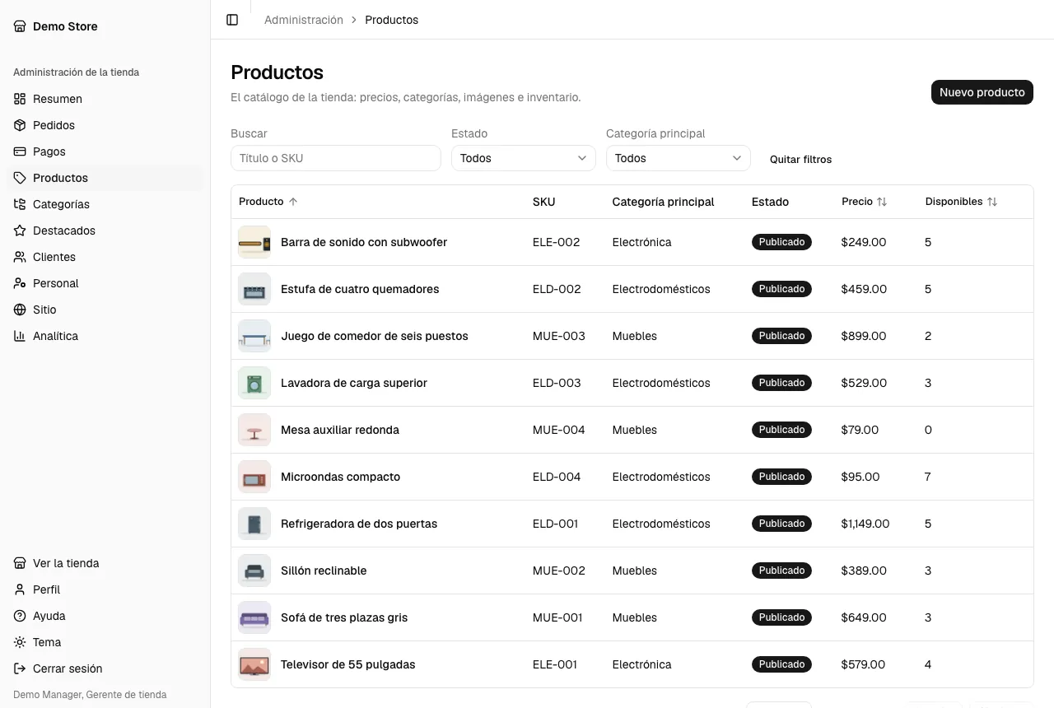Click Estufa de cuatro quemadores title
Screen dimensions: 1054x708
(360, 289)
